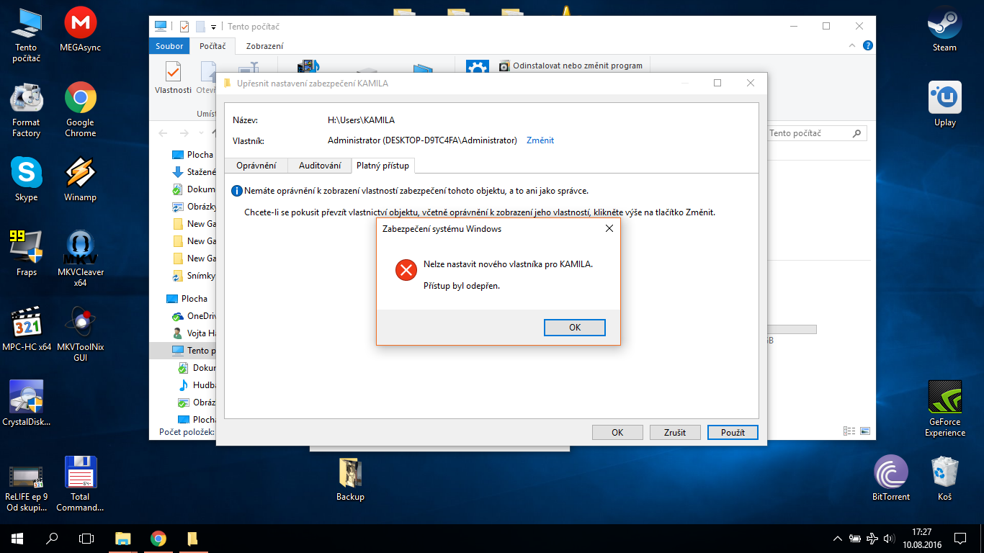Click the Explorer help question mark icon
984x553 pixels.
point(869,45)
